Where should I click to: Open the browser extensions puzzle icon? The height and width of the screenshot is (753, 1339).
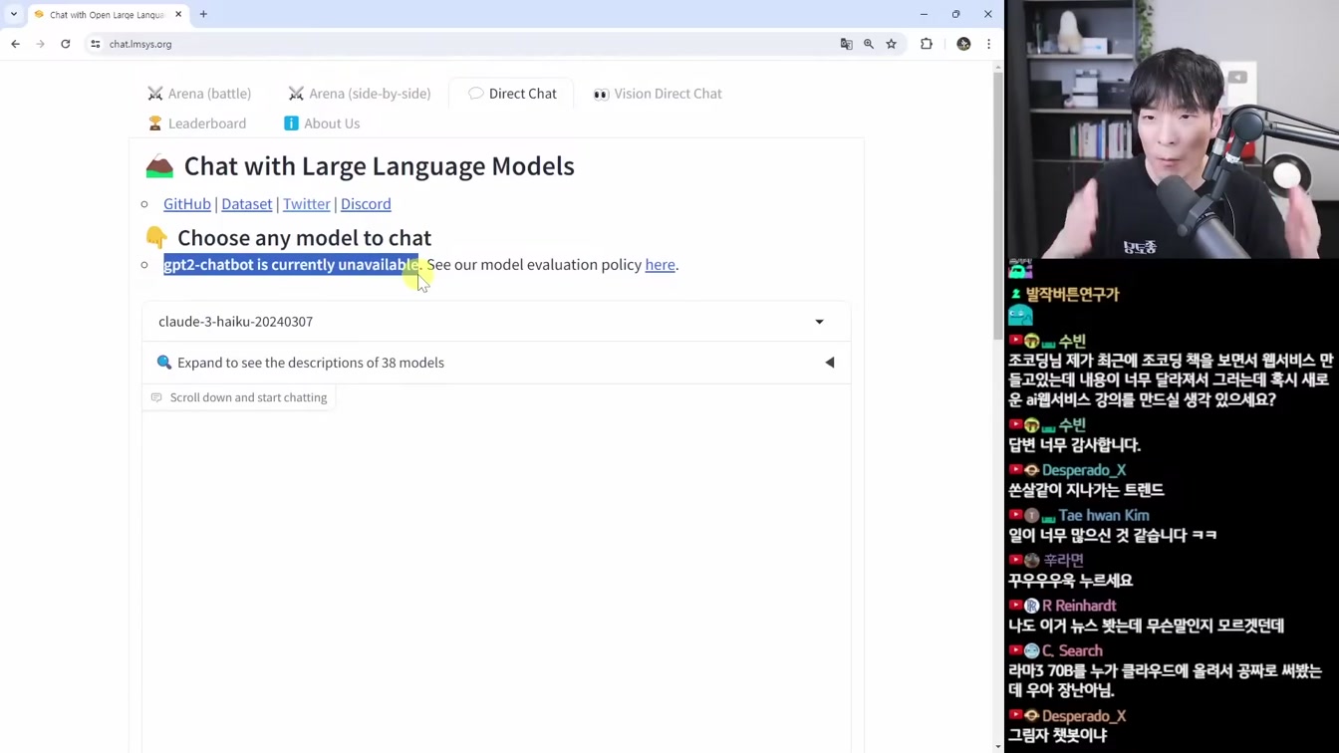pyautogui.click(x=927, y=44)
